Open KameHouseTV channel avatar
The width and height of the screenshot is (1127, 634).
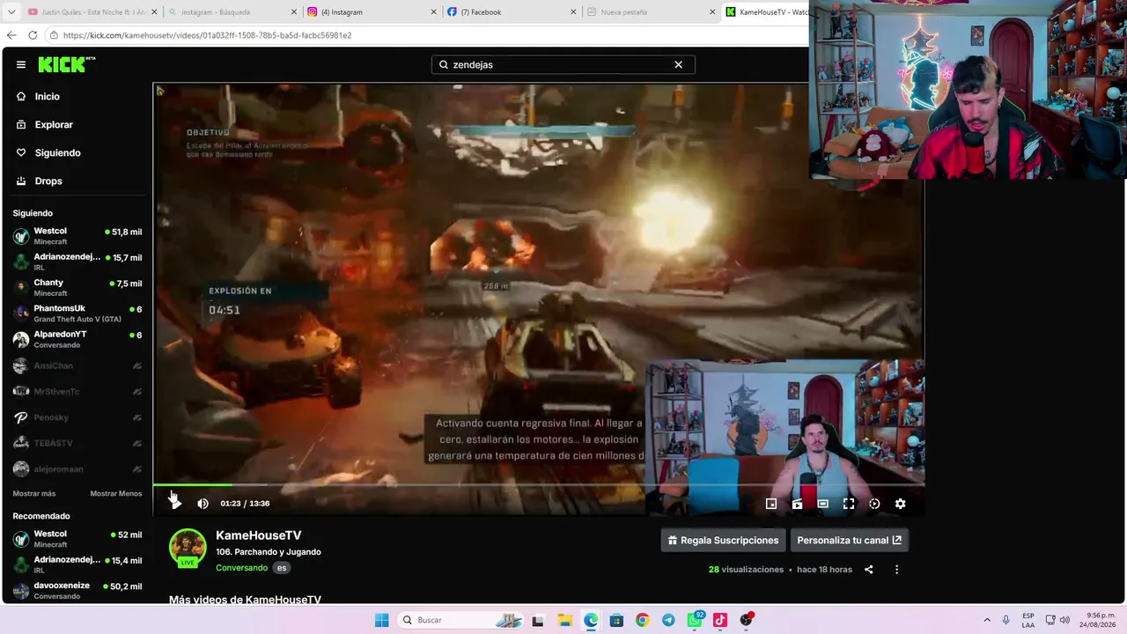188,548
